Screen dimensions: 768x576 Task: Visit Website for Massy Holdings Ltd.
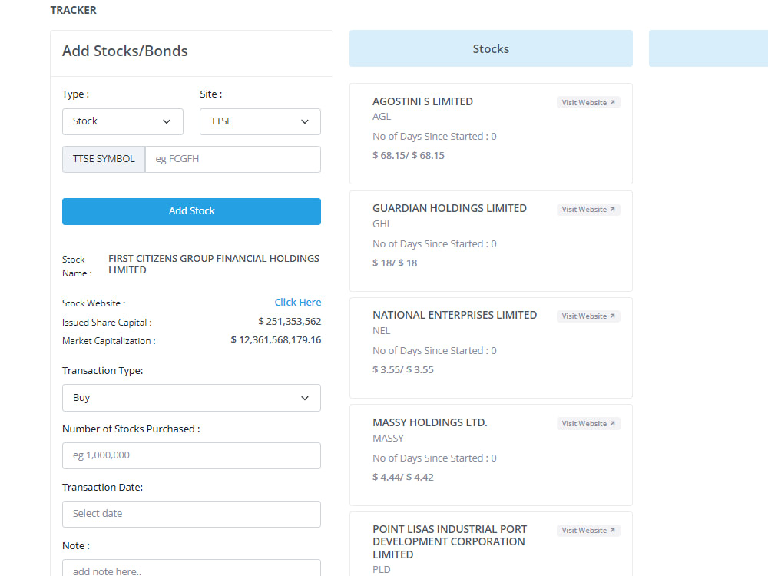[x=588, y=424]
